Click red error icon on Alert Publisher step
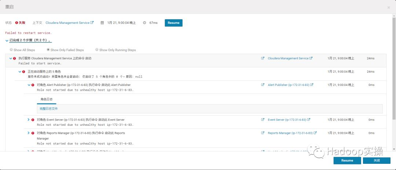 click(33, 85)
